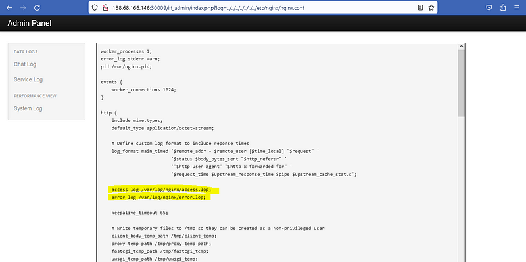Click the PERFORMANCE VIEW section heading

pos(36,96)
